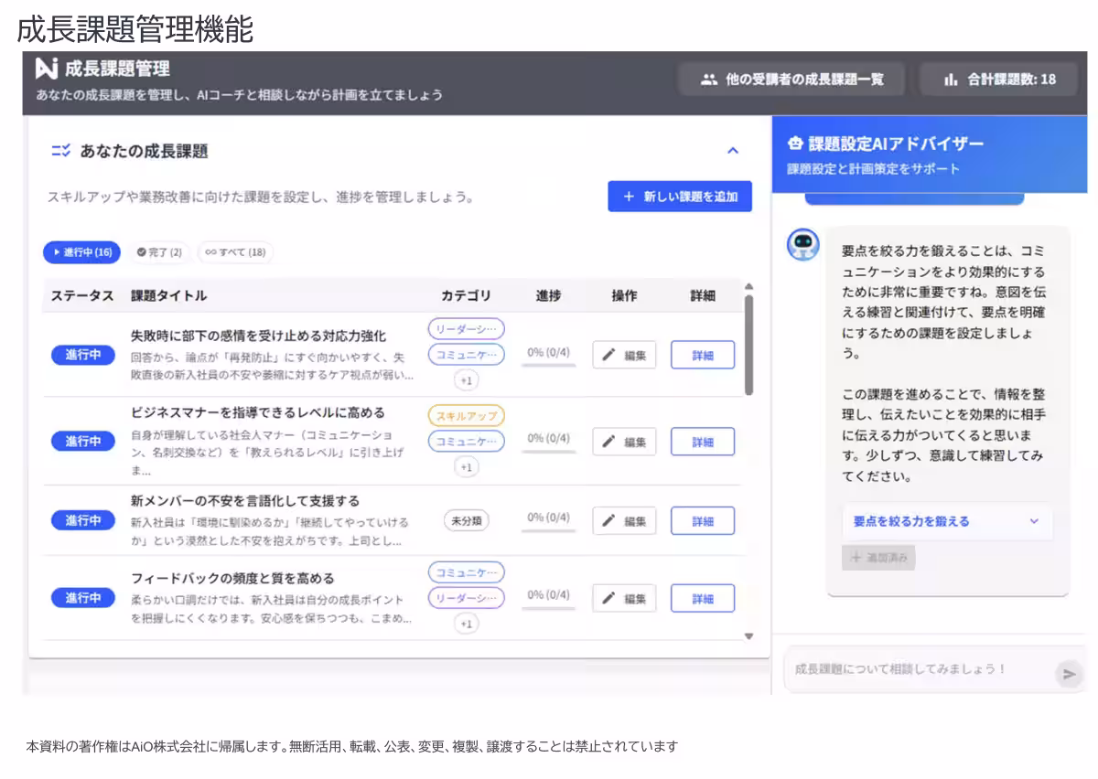Viewport: 1098px width, 779px height.
Task: Add a new task with 新しい課題を追加
Action: tap(680, 197)
